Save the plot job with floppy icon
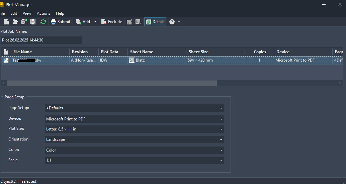Screen dimensions: 346x184 33,22
